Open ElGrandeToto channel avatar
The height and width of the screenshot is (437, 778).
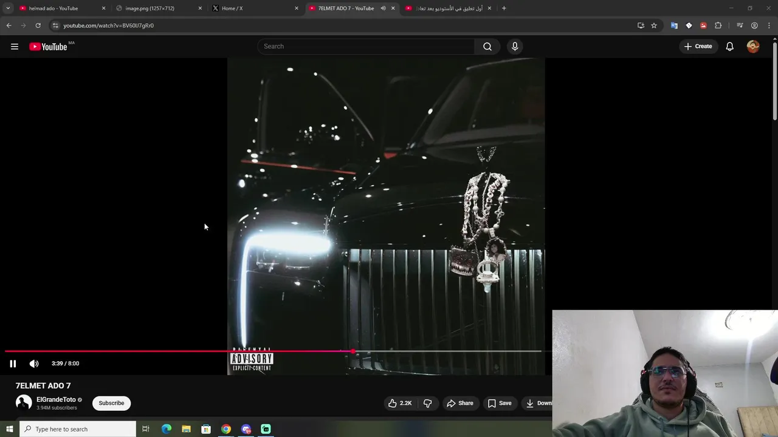pyautogui.click(x=24, y=403)
